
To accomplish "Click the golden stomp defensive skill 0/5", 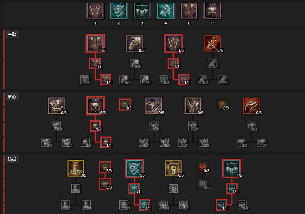I will 76,168.
